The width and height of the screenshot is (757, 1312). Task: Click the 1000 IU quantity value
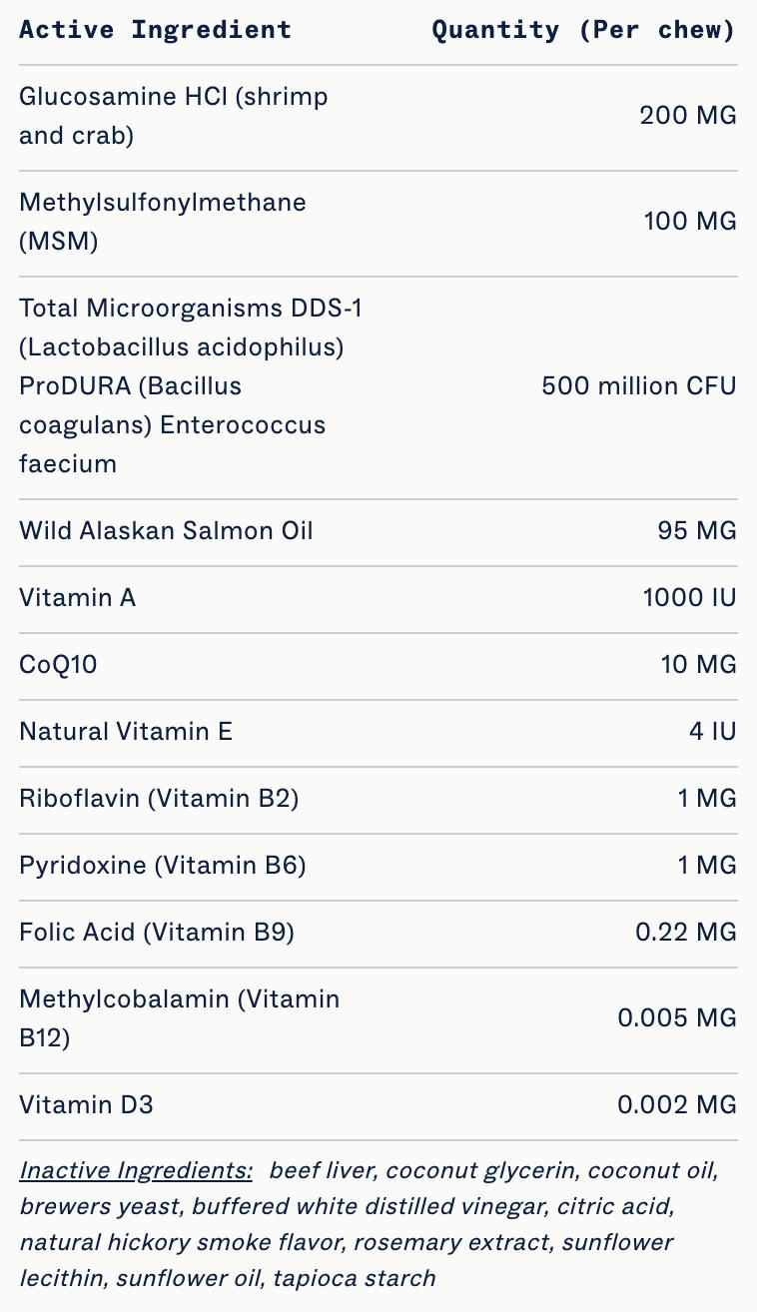coord(689,597)
